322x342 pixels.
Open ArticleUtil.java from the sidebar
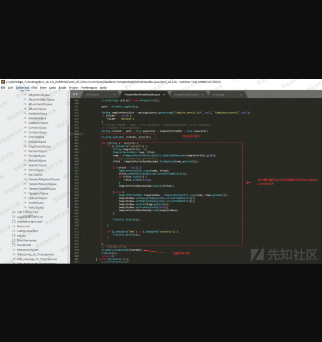click(38, 118)
